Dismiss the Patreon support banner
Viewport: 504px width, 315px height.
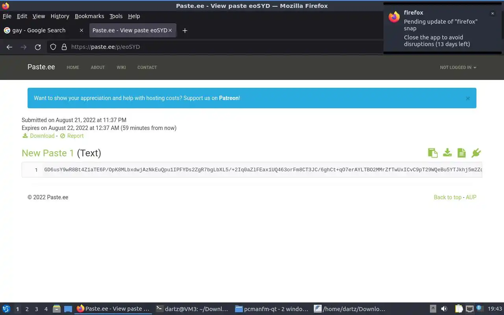point(468,98)
